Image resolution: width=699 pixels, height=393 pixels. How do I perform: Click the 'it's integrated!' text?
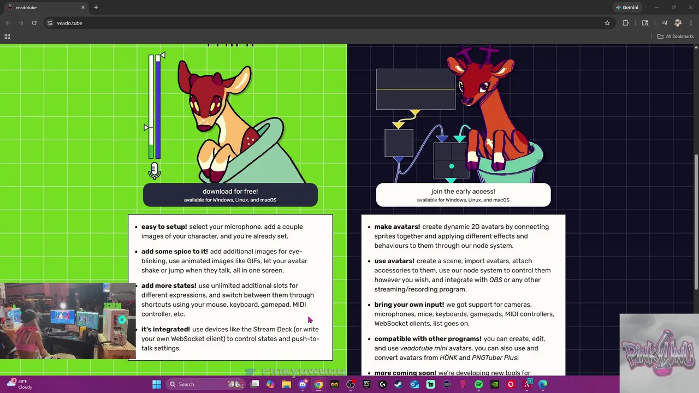click(x=165, y=329)
